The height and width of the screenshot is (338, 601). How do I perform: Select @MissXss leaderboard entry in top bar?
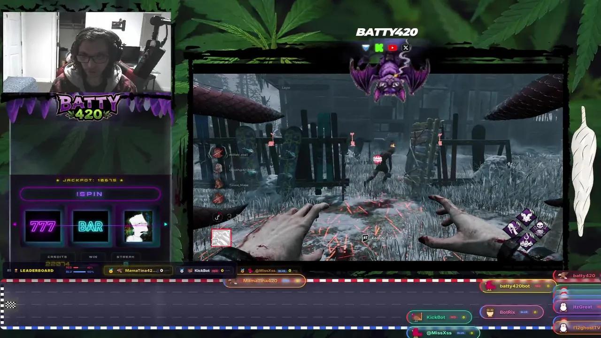coord(270,270)
